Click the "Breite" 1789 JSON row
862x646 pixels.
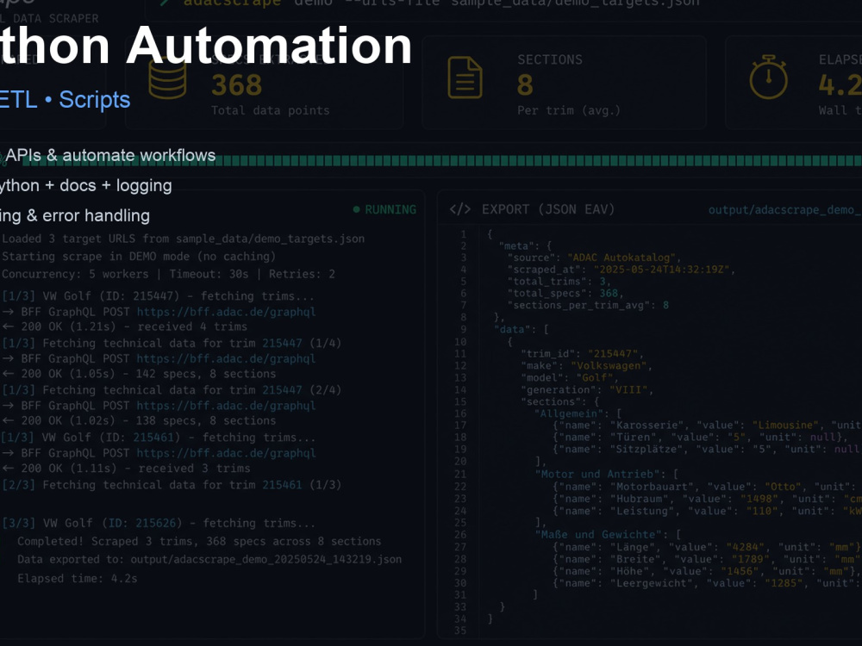coord(707,559)
